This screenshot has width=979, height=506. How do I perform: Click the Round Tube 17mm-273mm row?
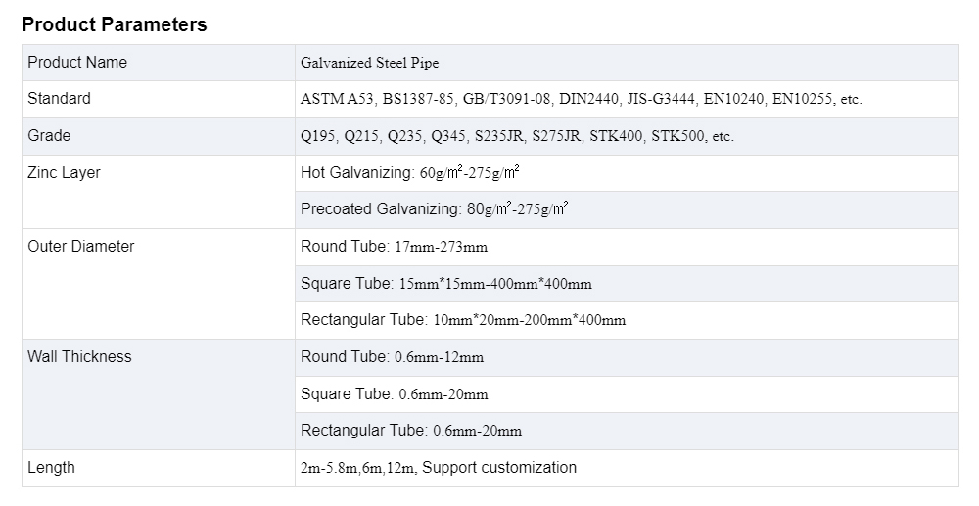(394, 247)
